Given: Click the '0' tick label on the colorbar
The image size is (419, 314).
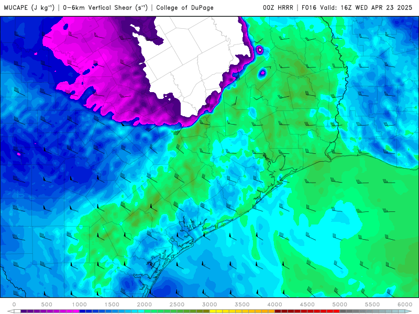Looking at the screenshot, I should coord(14,305).
